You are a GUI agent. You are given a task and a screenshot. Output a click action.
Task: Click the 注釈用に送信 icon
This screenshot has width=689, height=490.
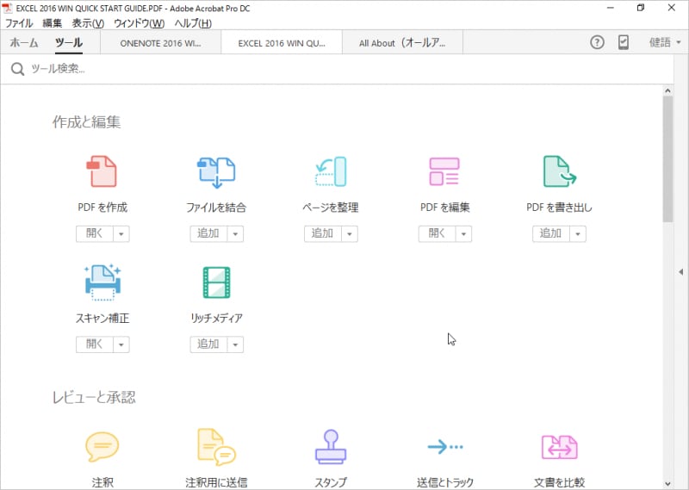point(216,447)
